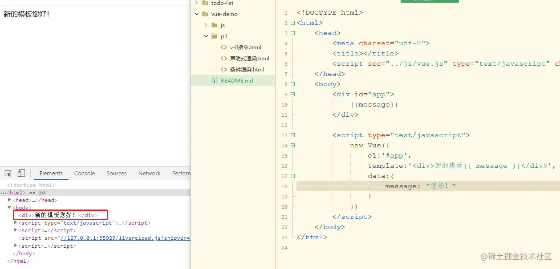Click the open p1 folder icon
Viewport: 560px width, 269px height.
tap(214, 36)
